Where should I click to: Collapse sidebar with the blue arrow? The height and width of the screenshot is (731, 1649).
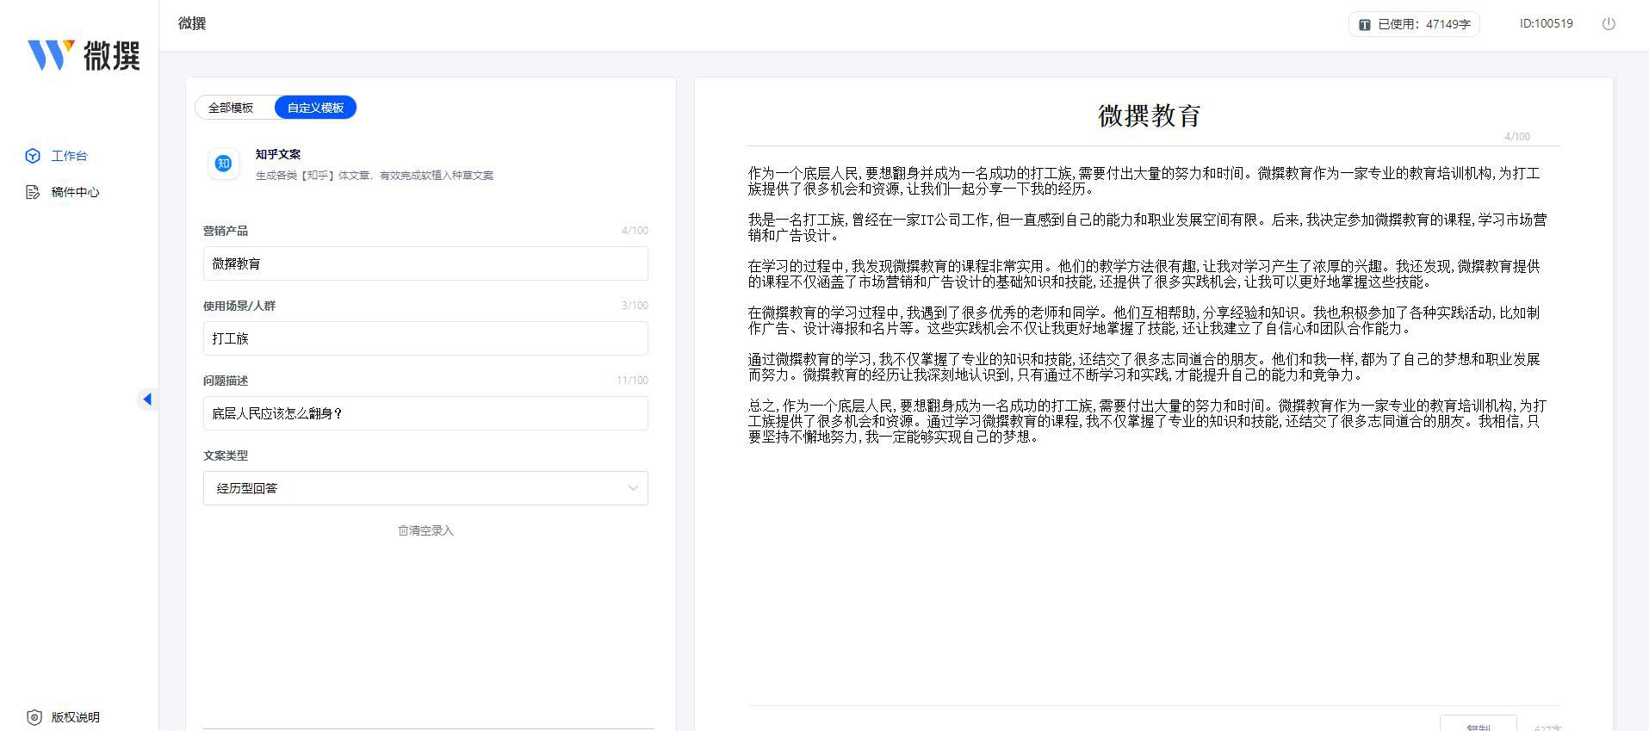[147, 399]
